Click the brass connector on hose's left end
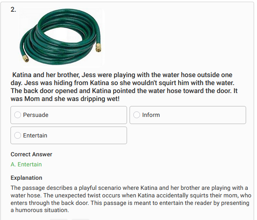This screenshot has width=257, height=220. pyautogui.click(x=26, y=59)
